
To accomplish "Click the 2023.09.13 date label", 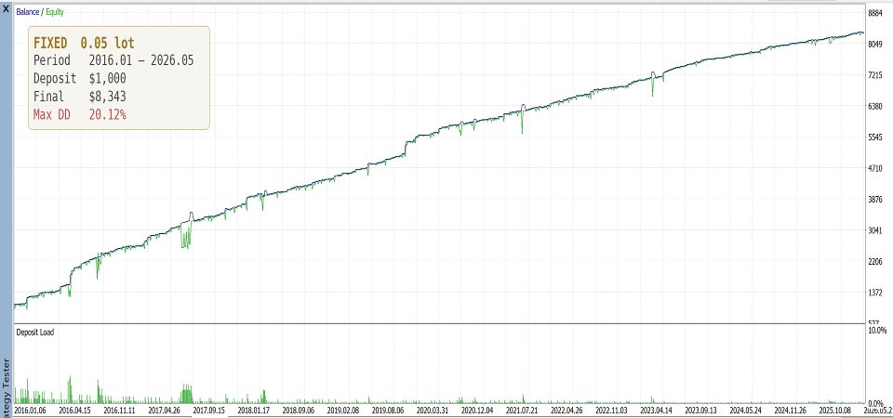I will tap(701, 411).
